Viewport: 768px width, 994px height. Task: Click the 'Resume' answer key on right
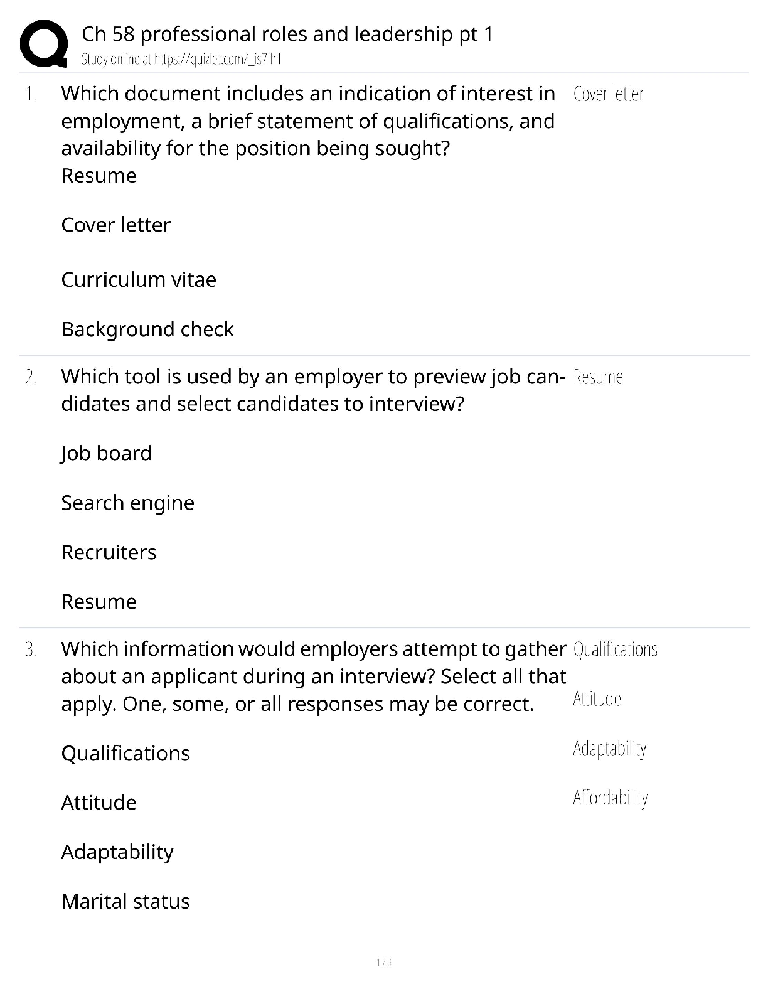point(598,377)
